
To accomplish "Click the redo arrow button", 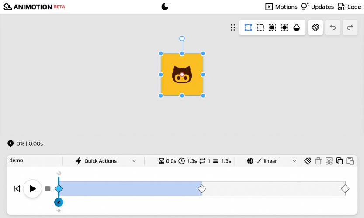I will click(x=350, y=27).
